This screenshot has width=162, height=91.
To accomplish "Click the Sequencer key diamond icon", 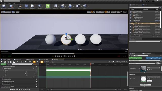I will pos(30,62).
